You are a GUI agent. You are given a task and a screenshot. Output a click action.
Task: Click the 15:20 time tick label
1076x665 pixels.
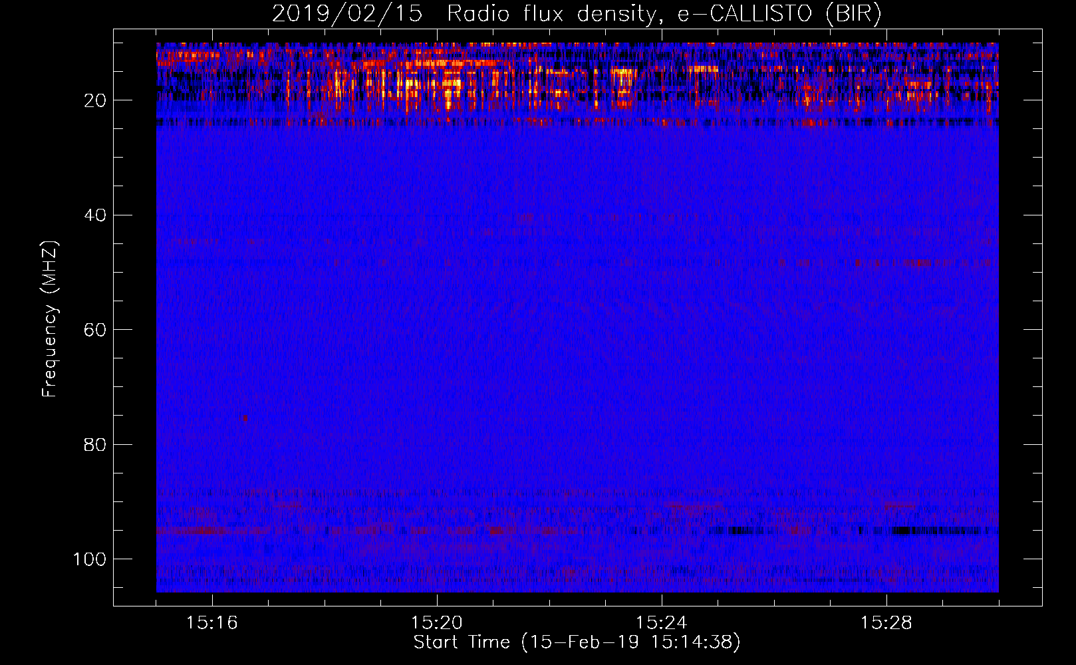click(x=437, y=623)
